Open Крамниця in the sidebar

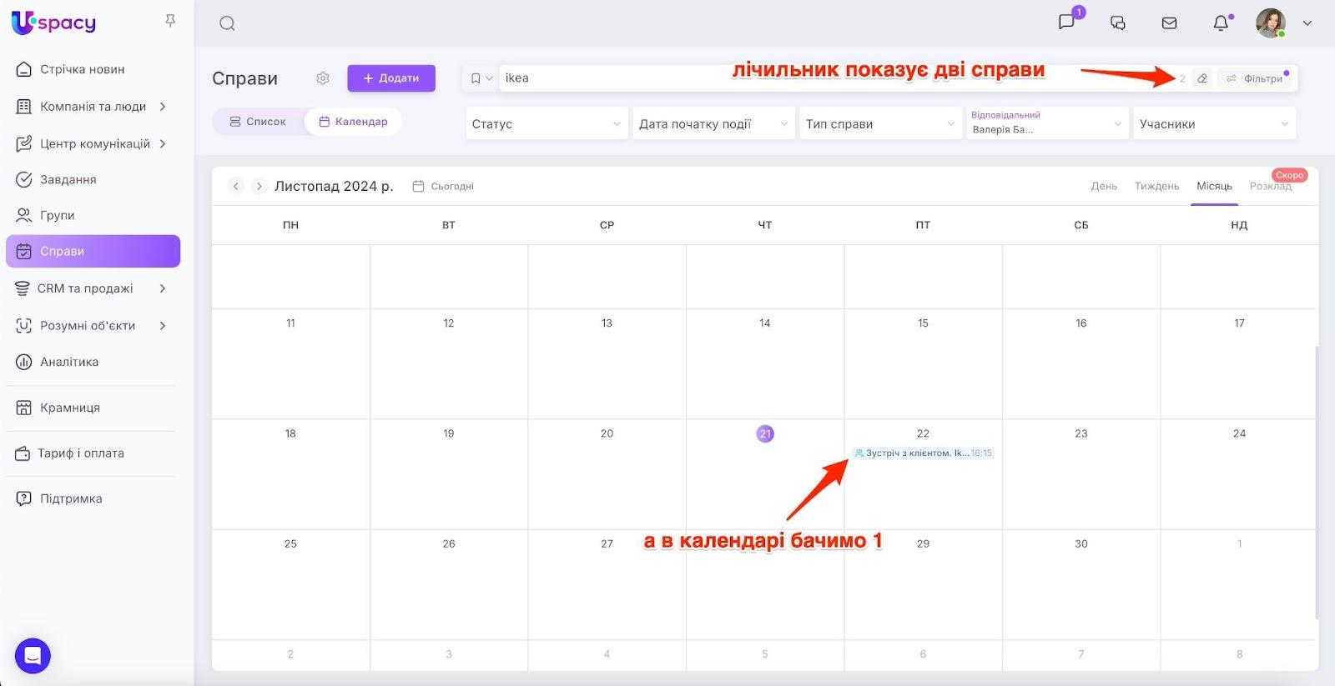coord(70,408)
